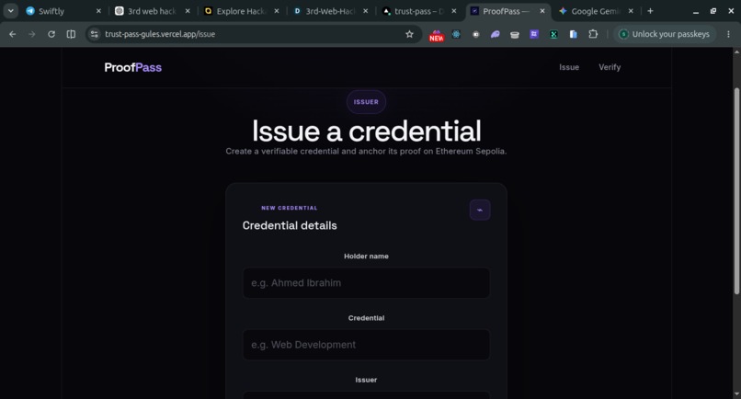Click the browser back arrow
This screenshot has width=741, height=399.
pos(13,34)
